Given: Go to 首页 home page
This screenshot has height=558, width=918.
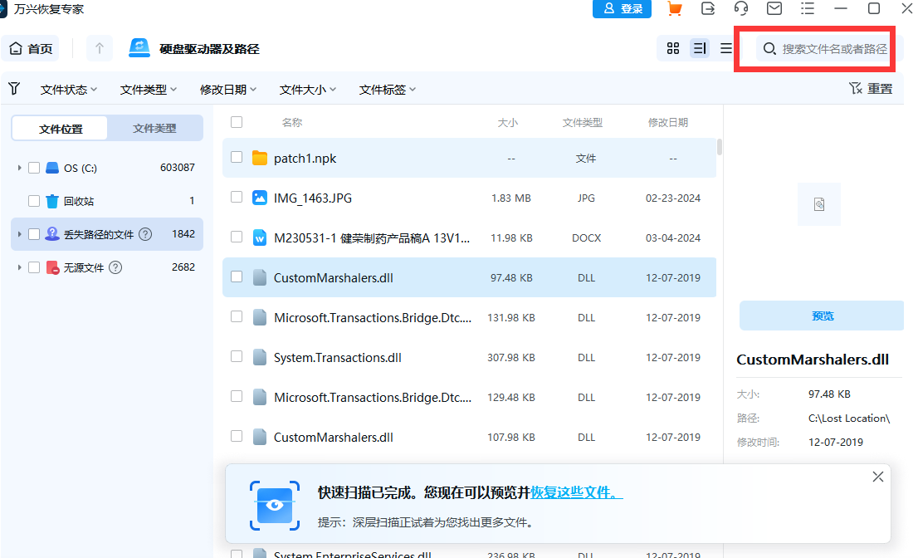Looking at the screenshot, I should coord(30,47).
